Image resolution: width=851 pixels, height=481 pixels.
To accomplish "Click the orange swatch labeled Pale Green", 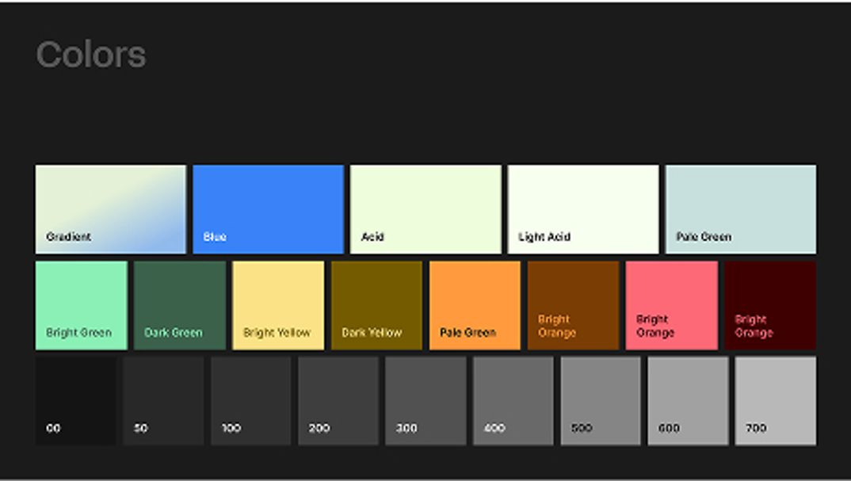I will point(475,305).
